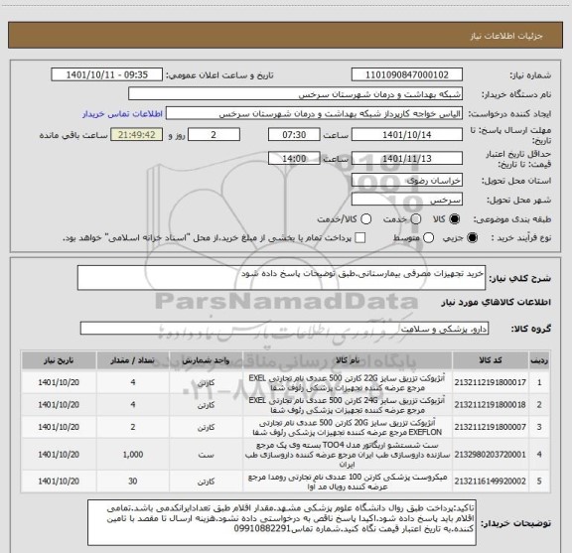Image resolution: width=572 pixels, height=553 pixels.
Task: Click the remaining days field showing 2
Action: (214, 135)
